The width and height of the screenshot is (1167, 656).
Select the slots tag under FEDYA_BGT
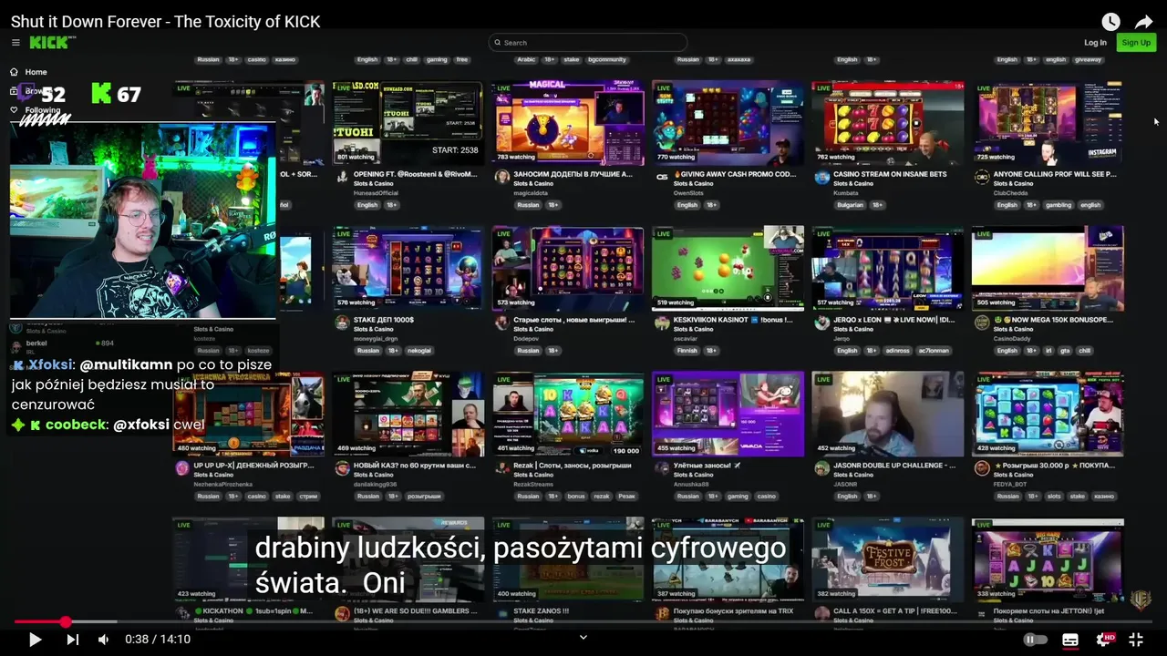1054,497
